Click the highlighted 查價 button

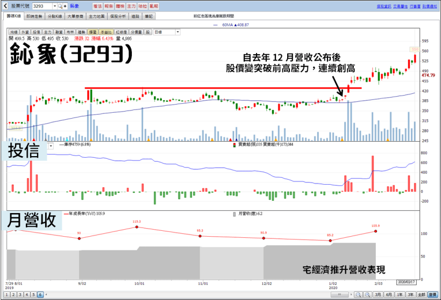point(432,295)
